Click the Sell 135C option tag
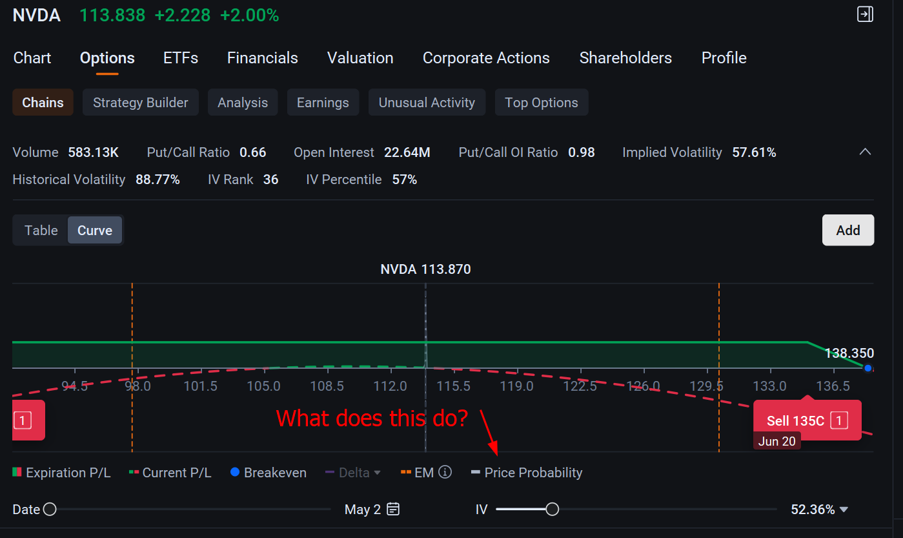The image size is (903, 538). pyautogui.click(x=807, y=420)
